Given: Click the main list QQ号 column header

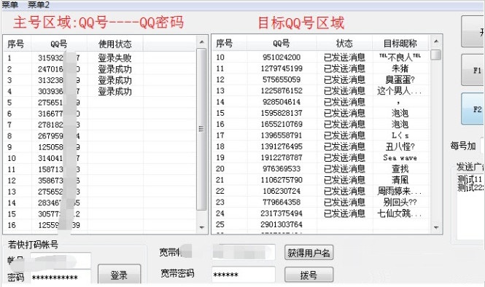Looking at the screenshot, I should 59,44.
